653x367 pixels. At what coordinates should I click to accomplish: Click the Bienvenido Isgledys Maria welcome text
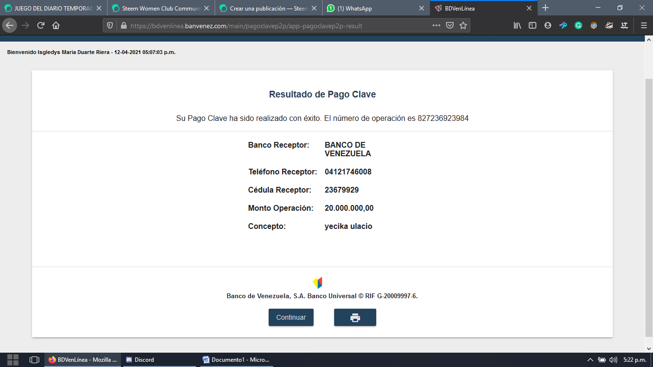91,52
